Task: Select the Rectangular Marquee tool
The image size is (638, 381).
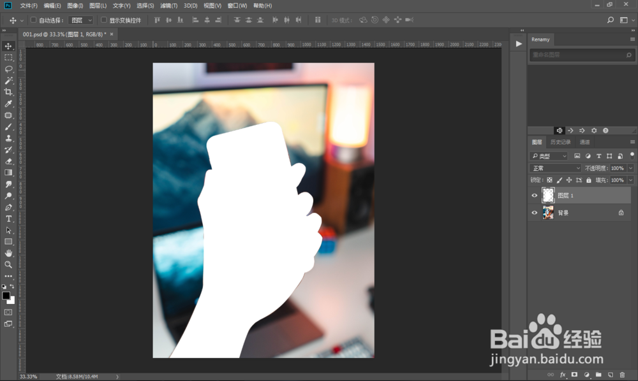Action: 8,58
